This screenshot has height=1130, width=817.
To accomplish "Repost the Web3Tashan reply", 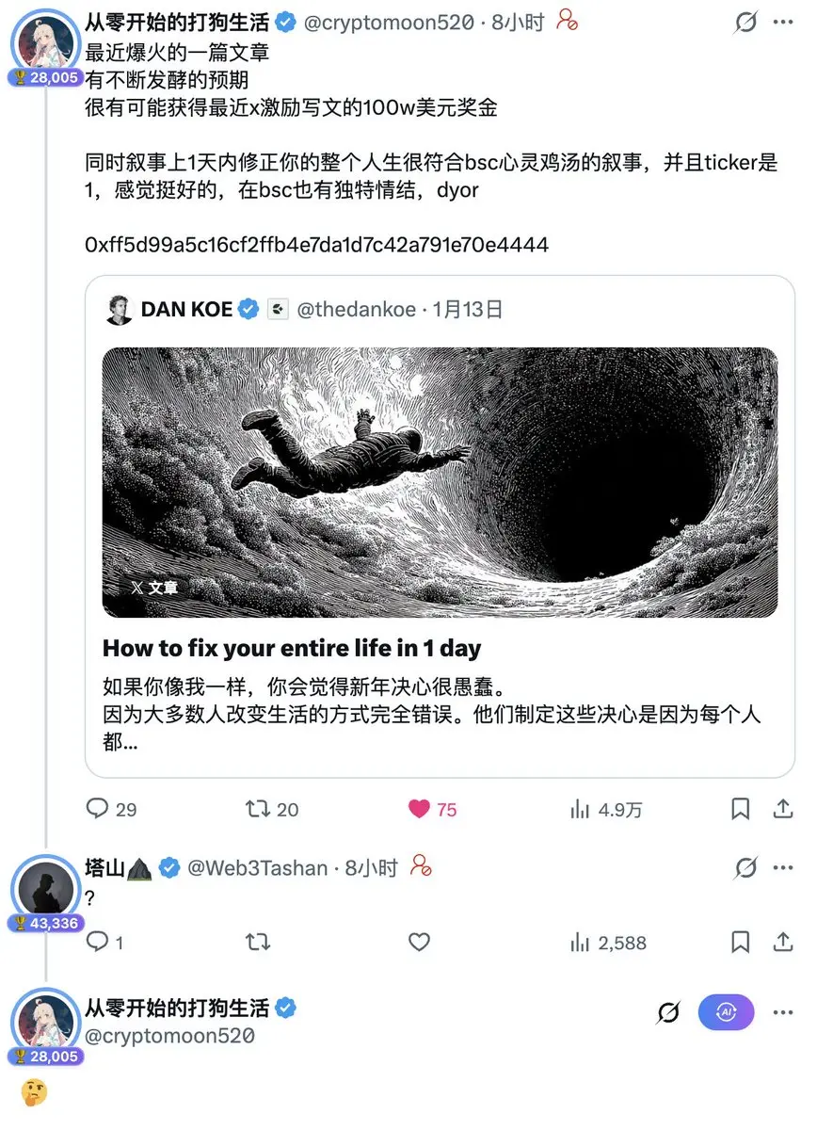I will 258,943.
